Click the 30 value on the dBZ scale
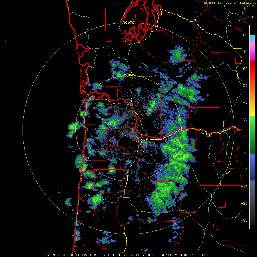 tap(245, 119)
